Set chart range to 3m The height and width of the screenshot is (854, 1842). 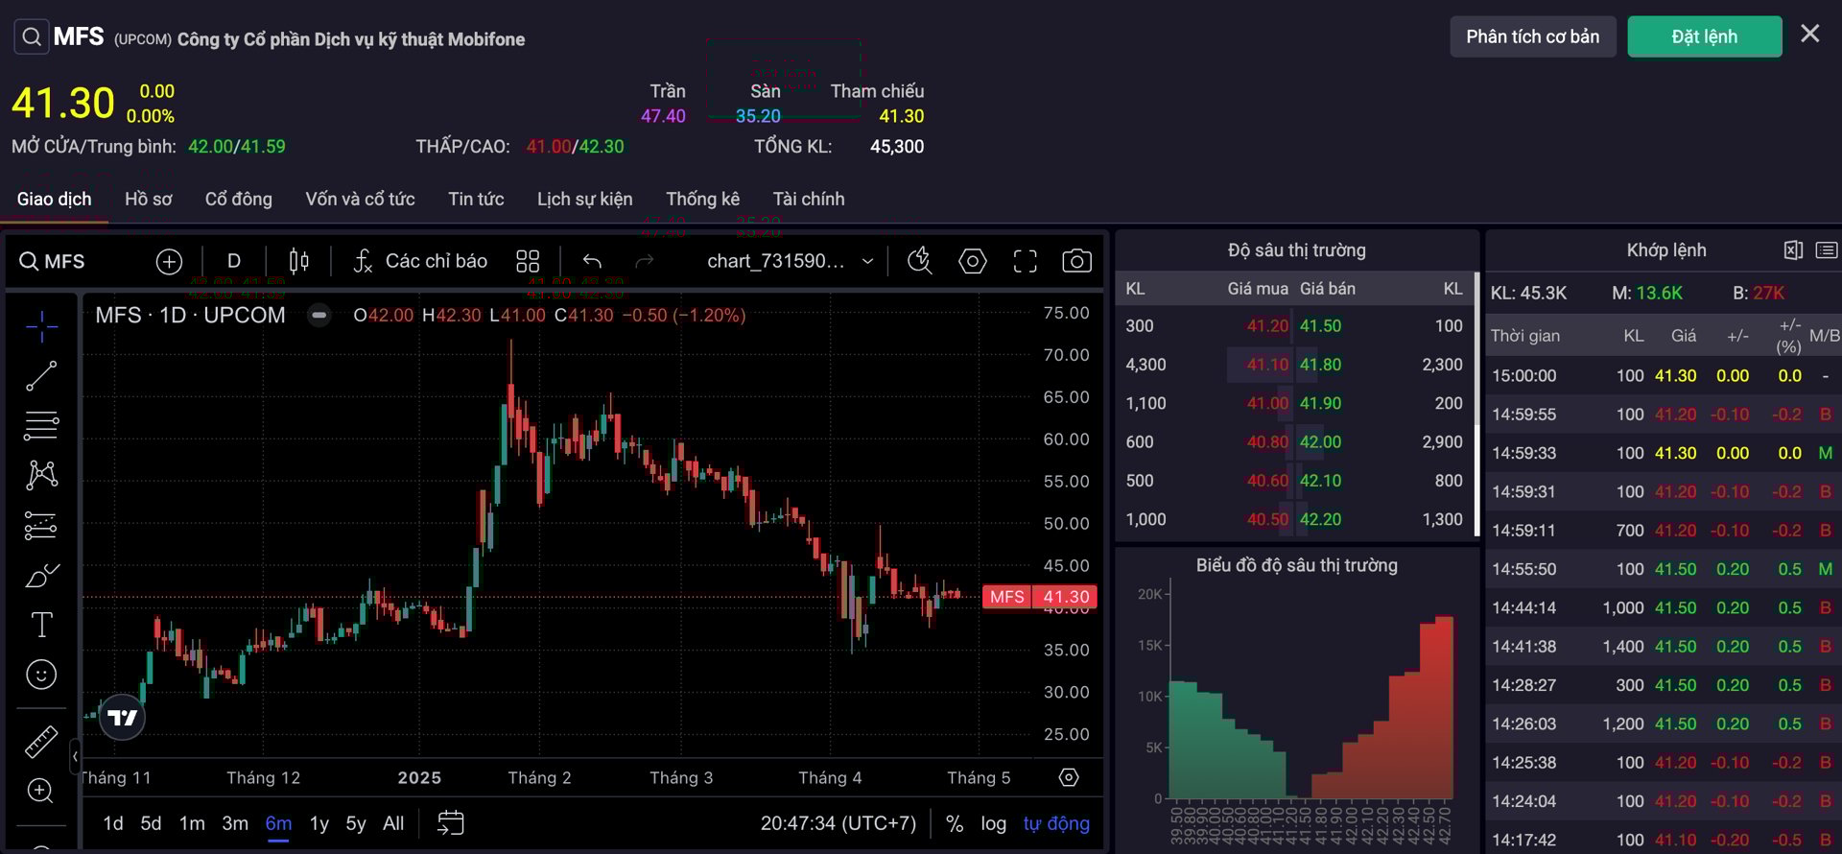235,823
